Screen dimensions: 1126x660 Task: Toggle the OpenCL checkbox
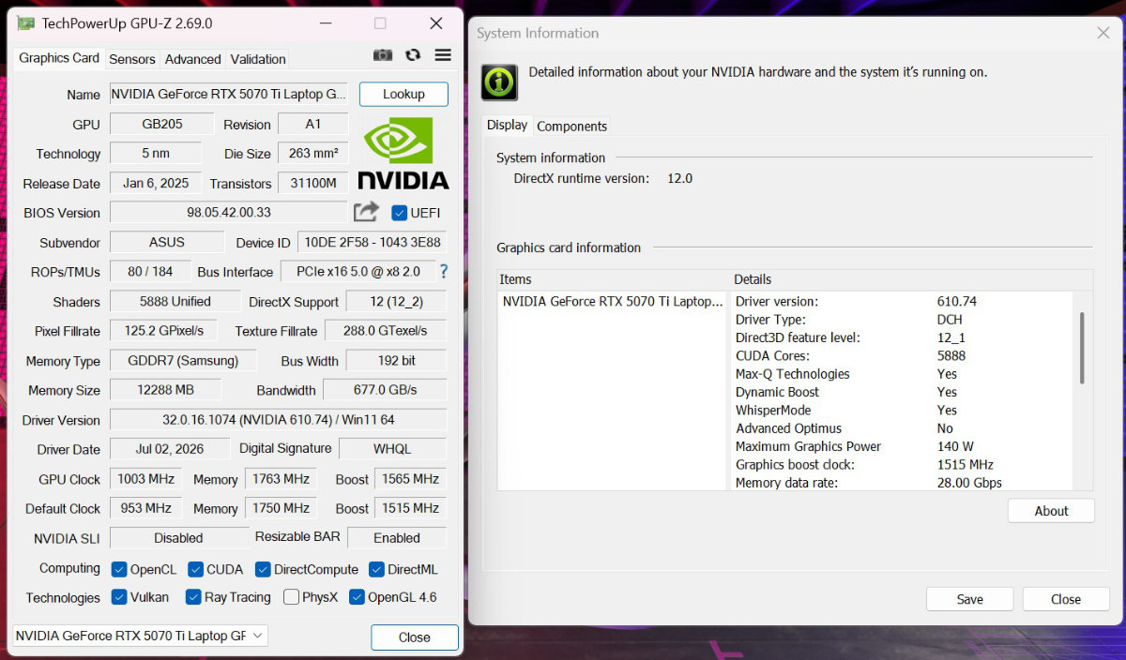(119, 569)
